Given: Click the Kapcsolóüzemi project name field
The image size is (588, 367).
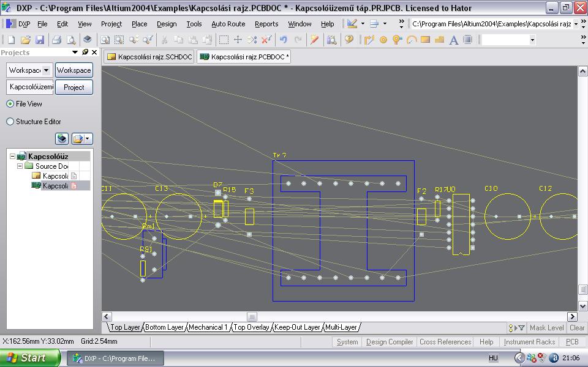Looking at the screenshot, I should pos(29,87).
